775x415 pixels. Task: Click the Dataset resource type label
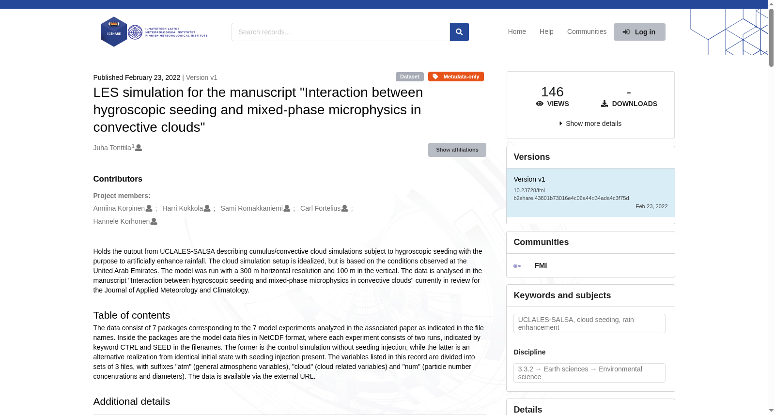410,77
